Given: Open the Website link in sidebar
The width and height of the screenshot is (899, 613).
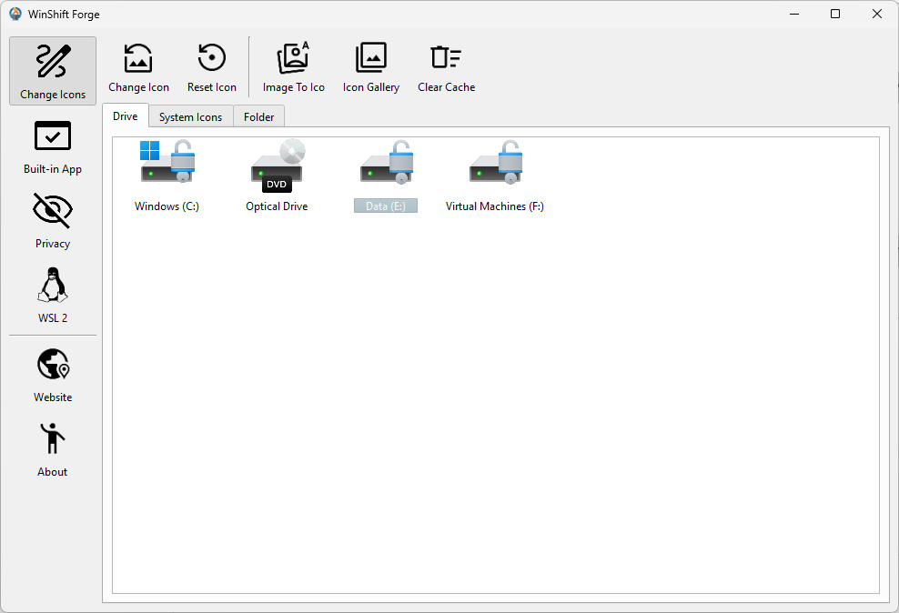Looking at the screenshot, I should (x=53, y=375).
